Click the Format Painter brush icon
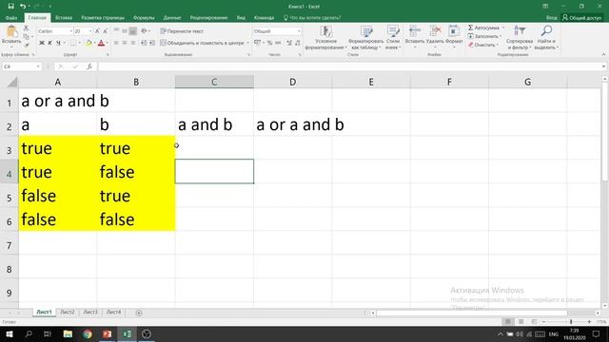609x342 pixels. point(26,45)
